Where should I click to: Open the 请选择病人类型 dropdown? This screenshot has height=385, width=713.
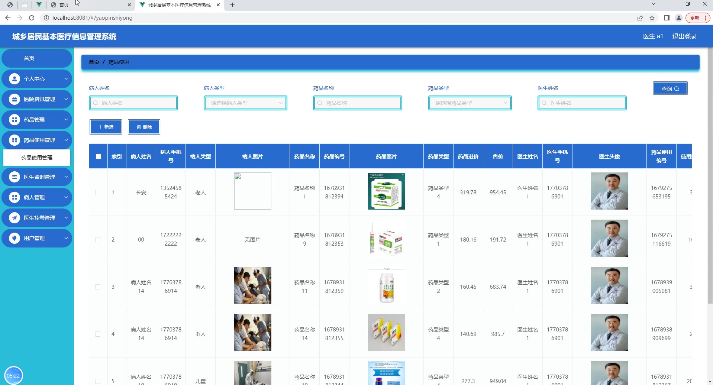pyautogui.click(x=245, y=103)
